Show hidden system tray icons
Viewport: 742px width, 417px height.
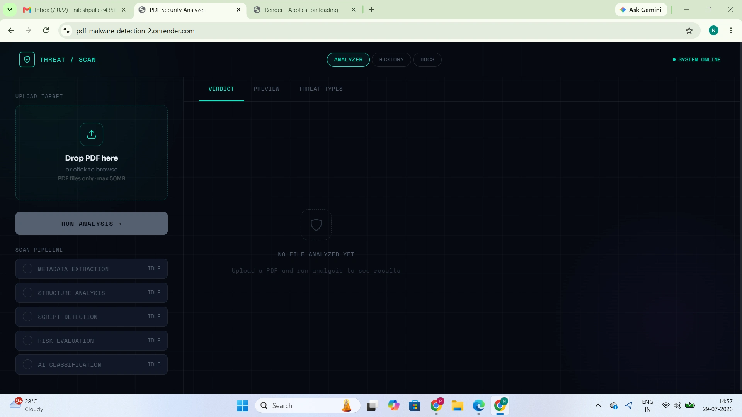[598, 405]
